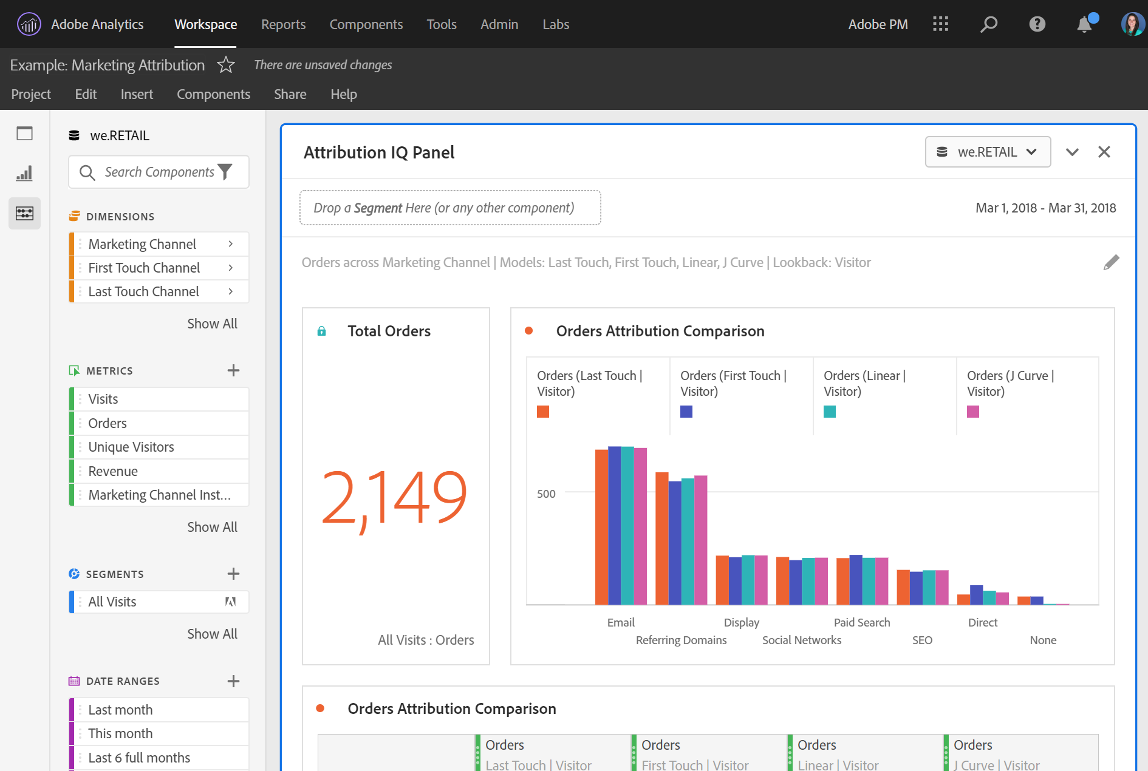Switch to the Reports menu tab

[283, 24]
